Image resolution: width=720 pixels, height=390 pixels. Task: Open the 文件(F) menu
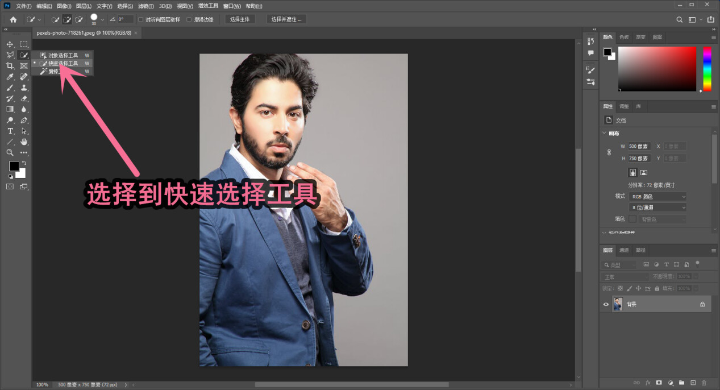23,6
